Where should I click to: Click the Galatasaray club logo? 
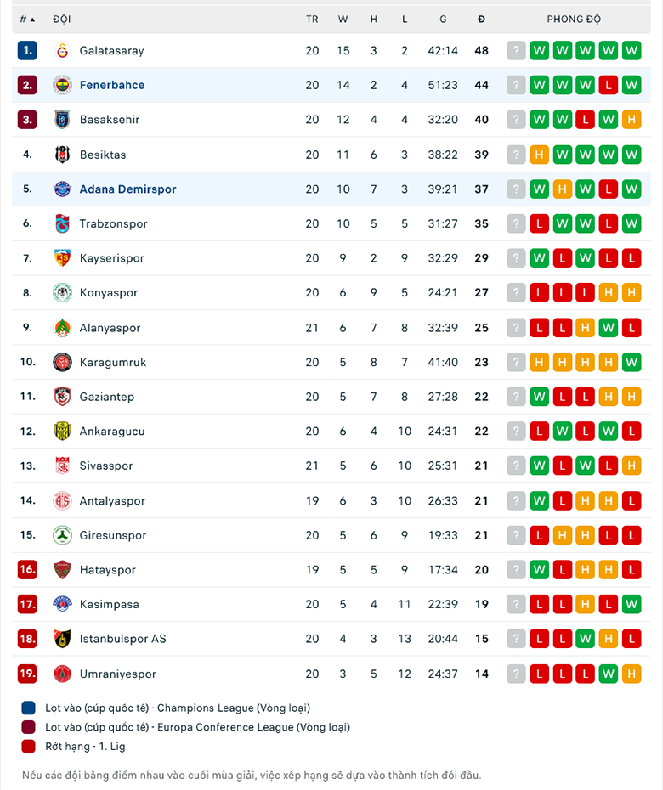point(62,51)
